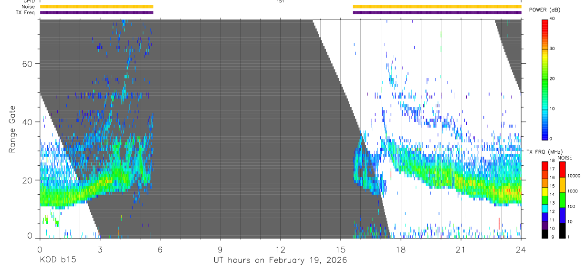The width and height of the screenshot is (586, 270).
Task: Click the 'Noise' row label at top left
Action: pyautogui.click(x=28, y=7)
